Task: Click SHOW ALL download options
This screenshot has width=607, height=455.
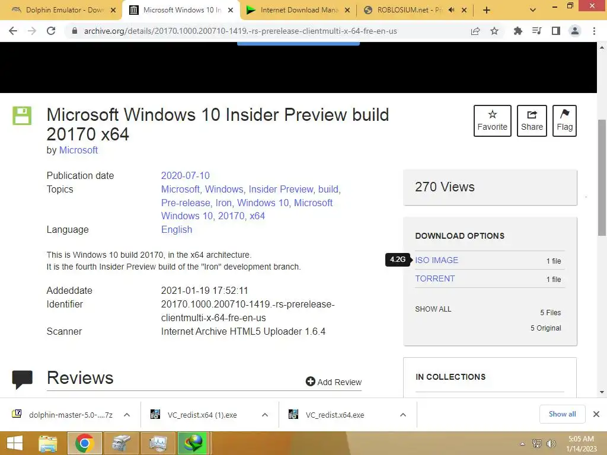Action: click(x=433, y=309)
